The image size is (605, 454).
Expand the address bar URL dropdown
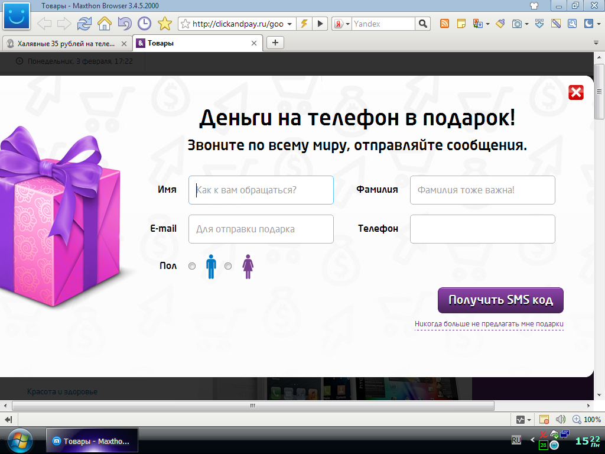click(x=290, y=24)
